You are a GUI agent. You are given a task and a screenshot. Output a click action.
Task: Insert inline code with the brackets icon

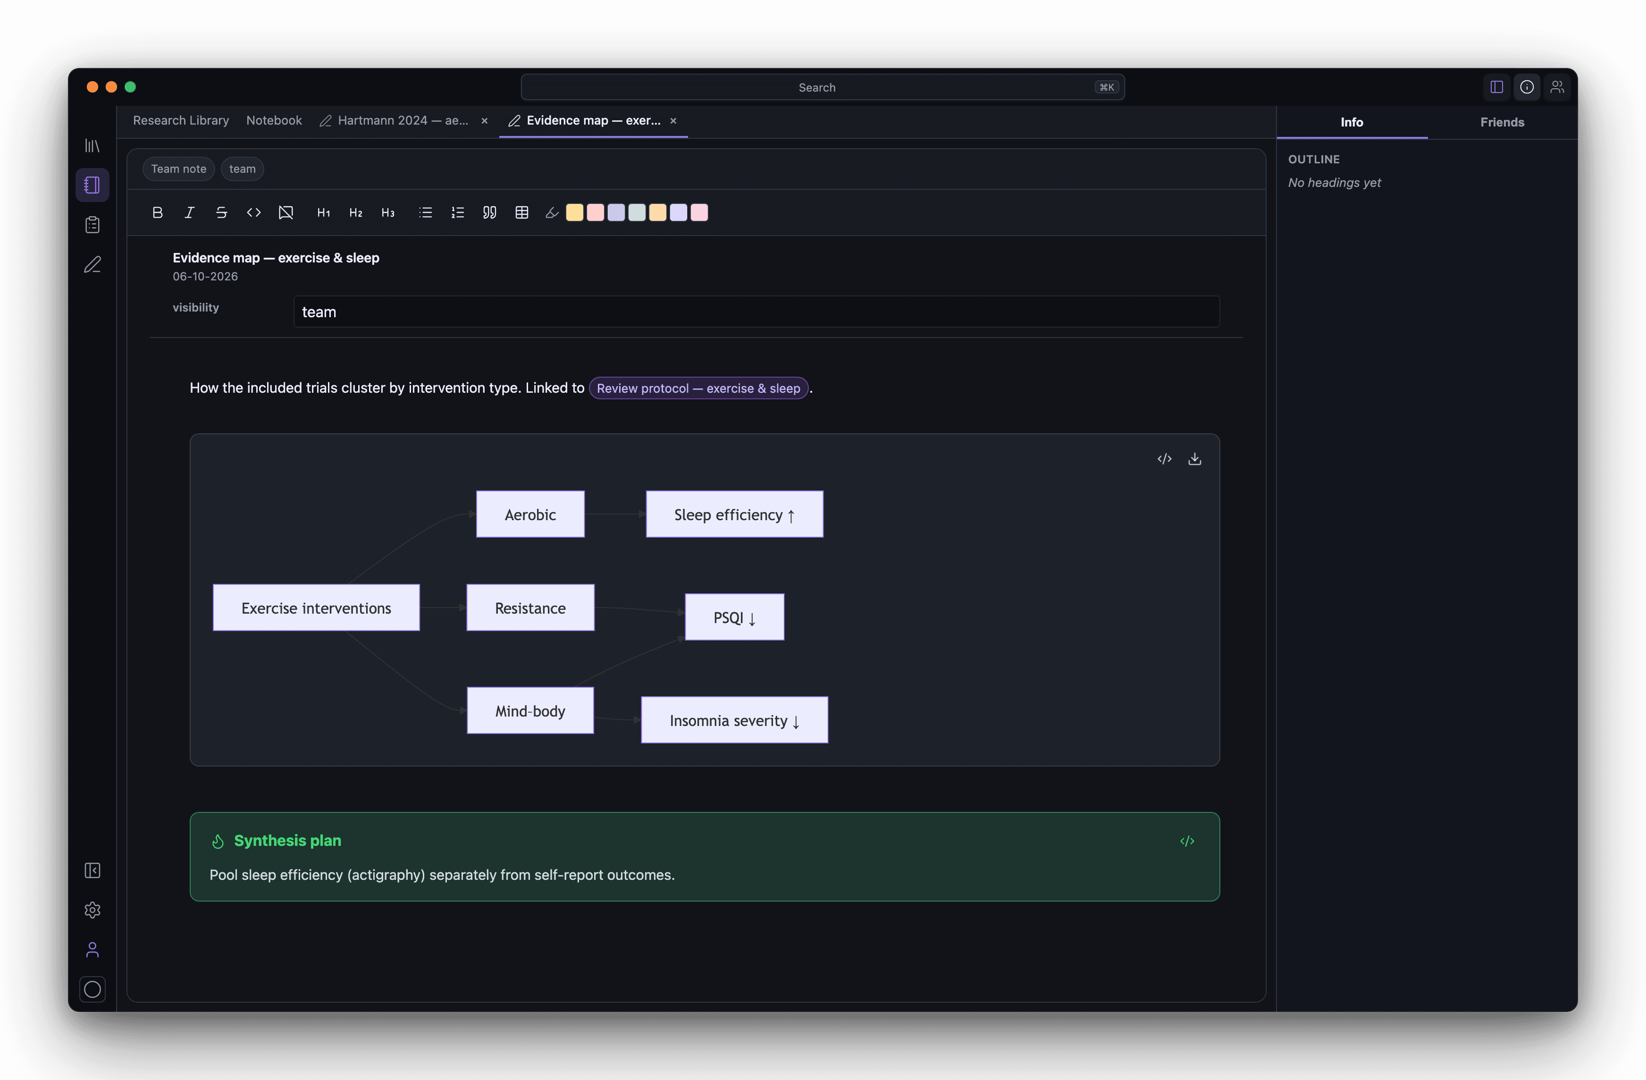254,212
